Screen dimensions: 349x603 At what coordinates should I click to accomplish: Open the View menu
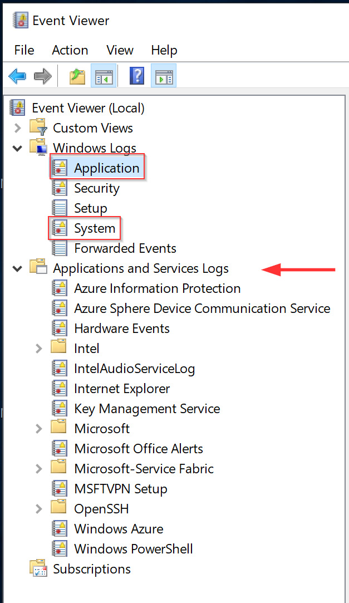coord(120,50)
